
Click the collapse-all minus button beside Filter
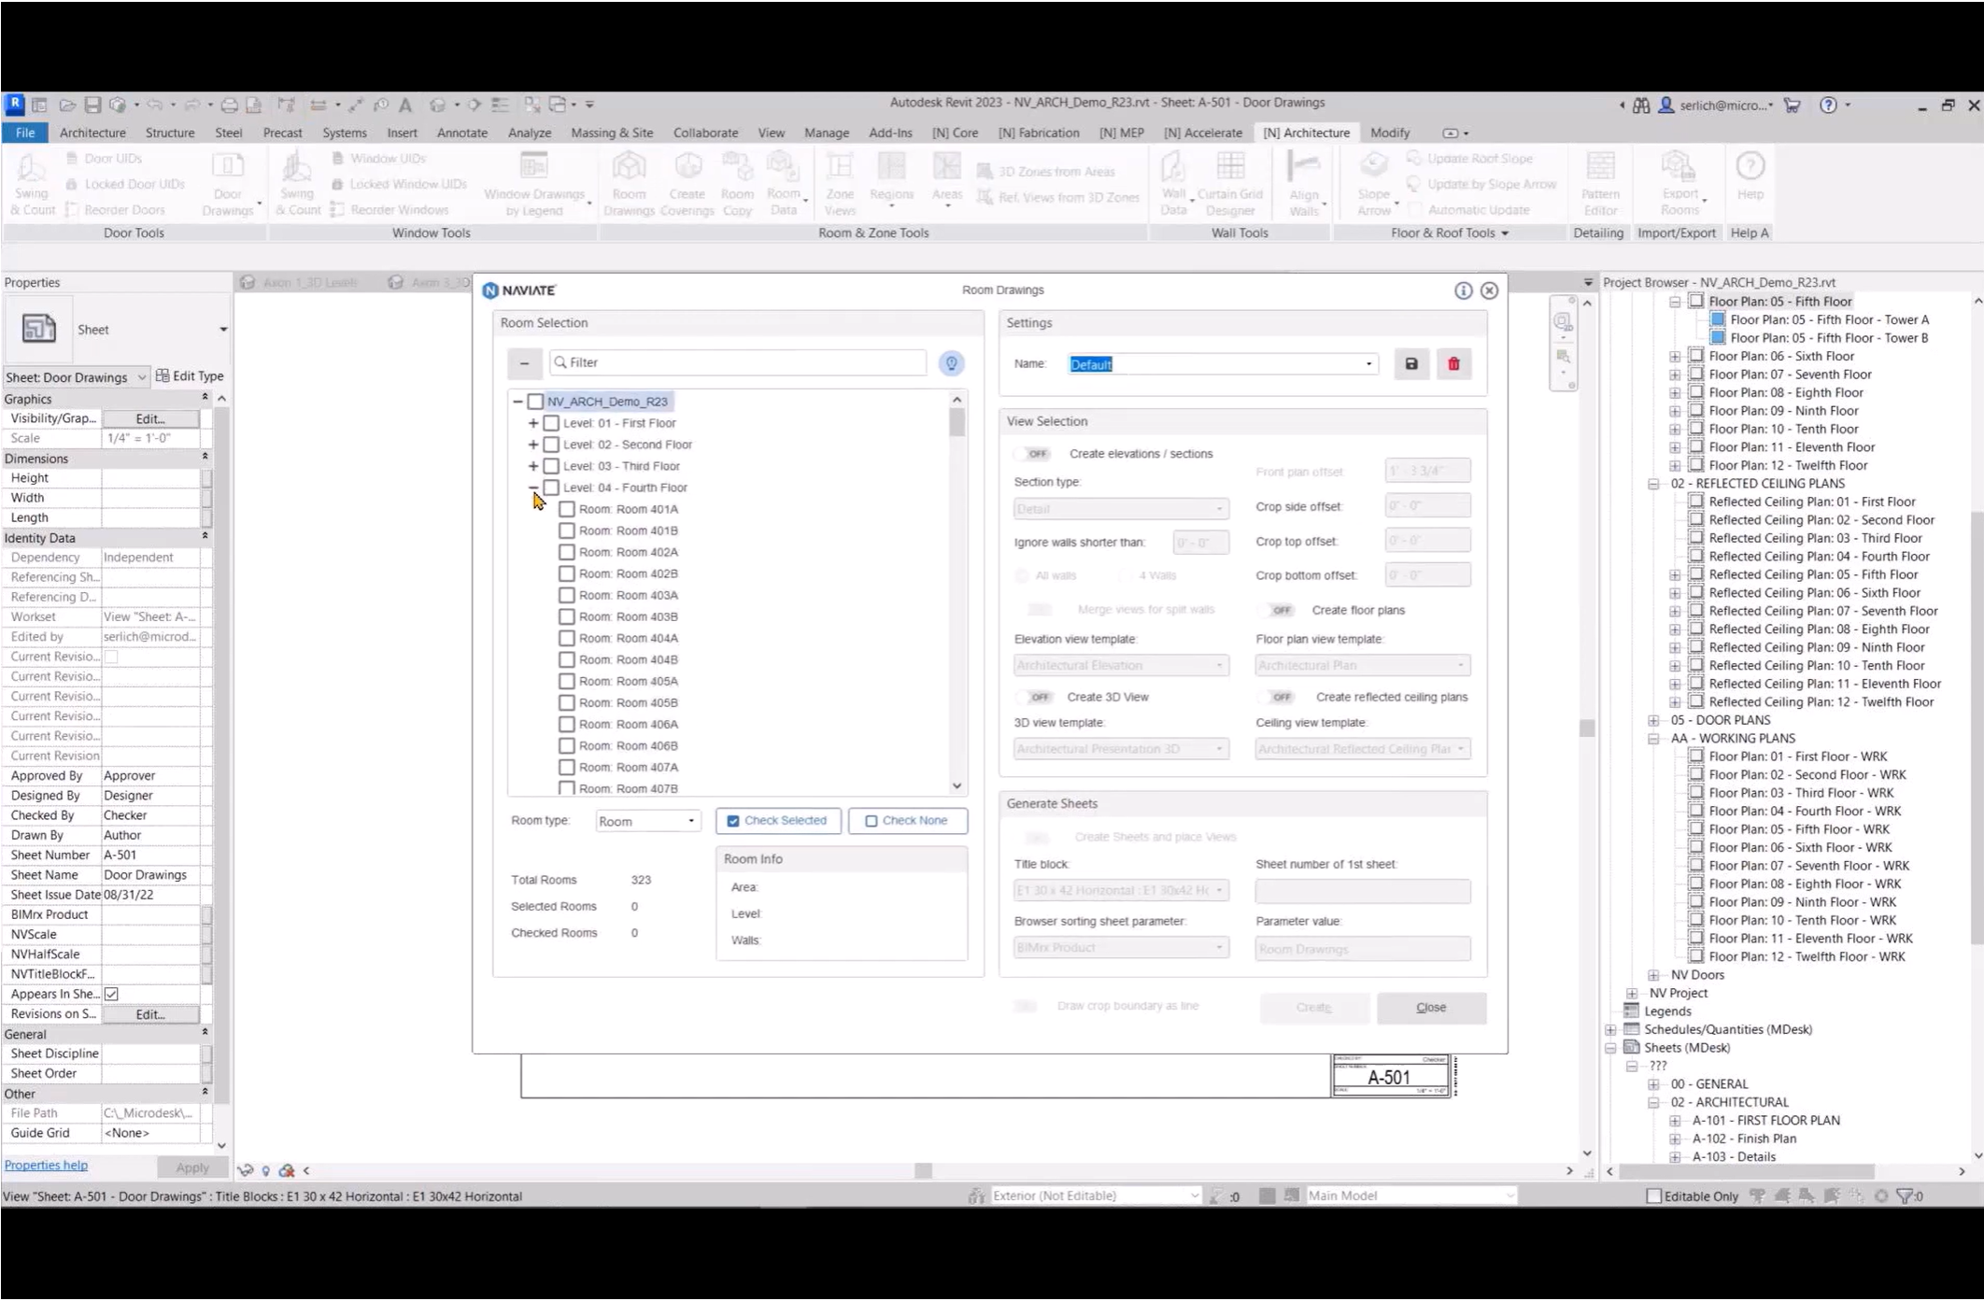tap(524, 362)
